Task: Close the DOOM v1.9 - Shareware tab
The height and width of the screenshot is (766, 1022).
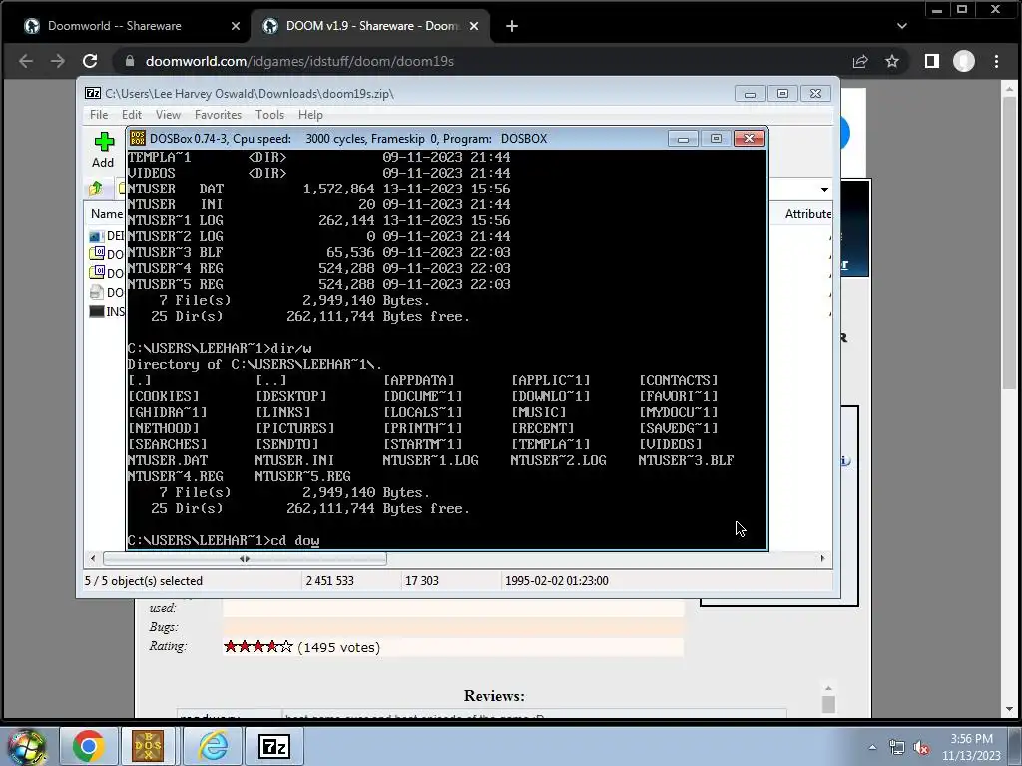Action: coord(474,26)
